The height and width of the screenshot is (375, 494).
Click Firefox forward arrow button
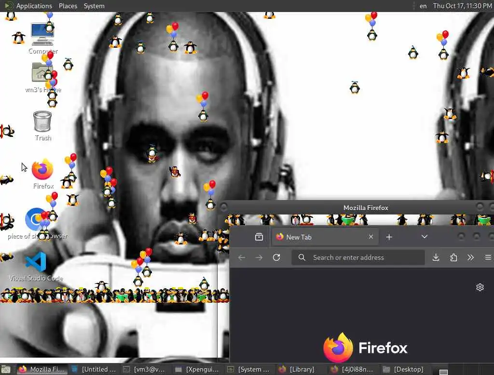click(x=259, y=257)
